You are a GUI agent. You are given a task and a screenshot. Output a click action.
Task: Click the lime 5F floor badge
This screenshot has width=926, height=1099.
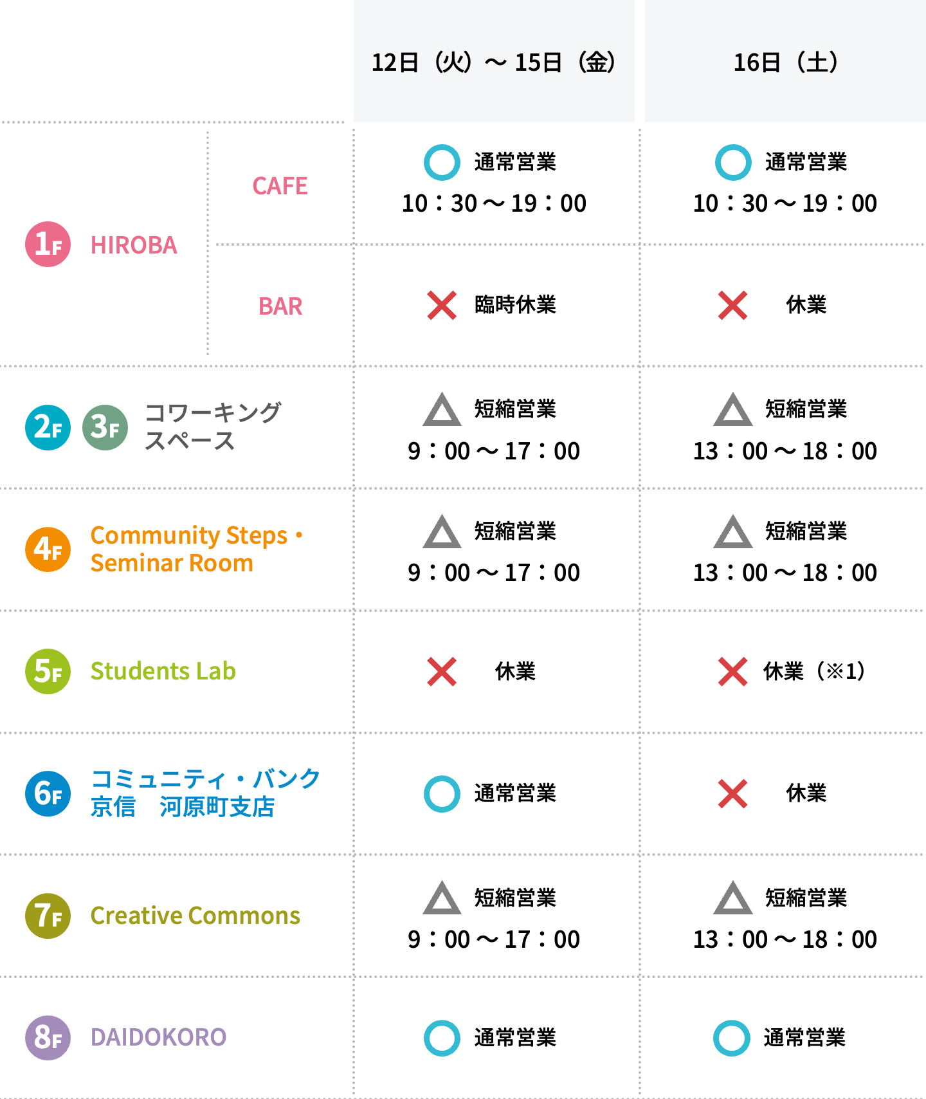[48, 671]
